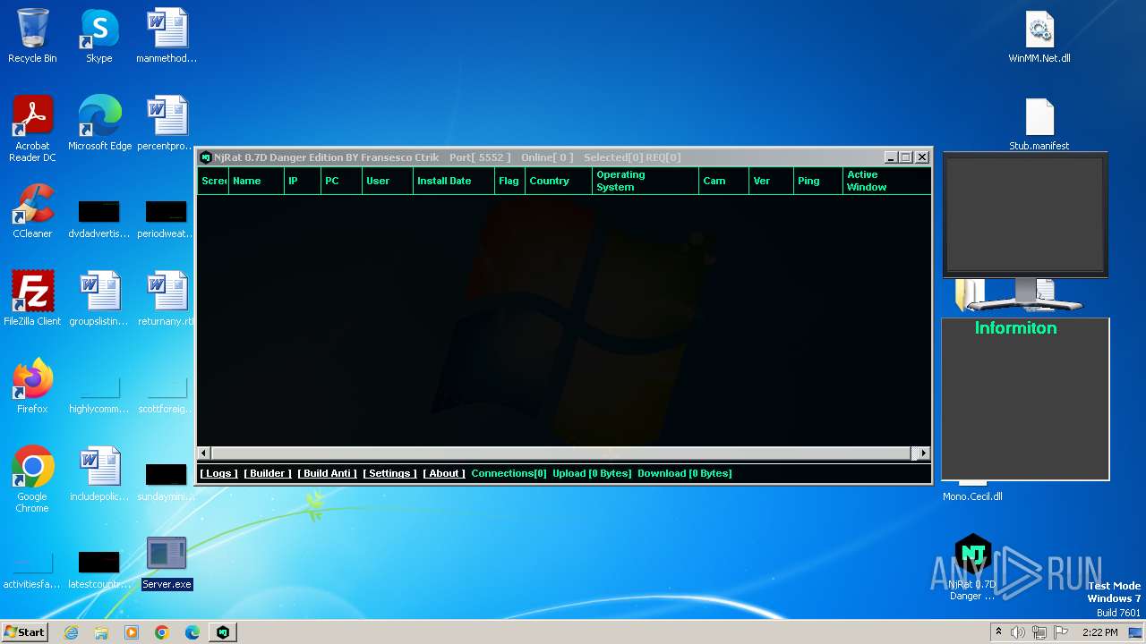Open the sundaymini desktop file
The image size is (1146, 644).
pos(167,482)
